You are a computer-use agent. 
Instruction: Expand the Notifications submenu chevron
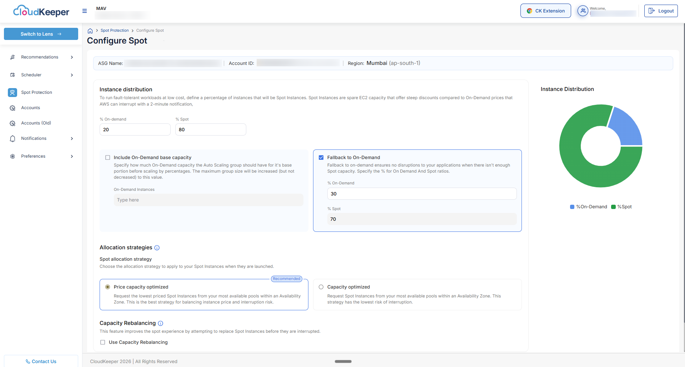72,138
